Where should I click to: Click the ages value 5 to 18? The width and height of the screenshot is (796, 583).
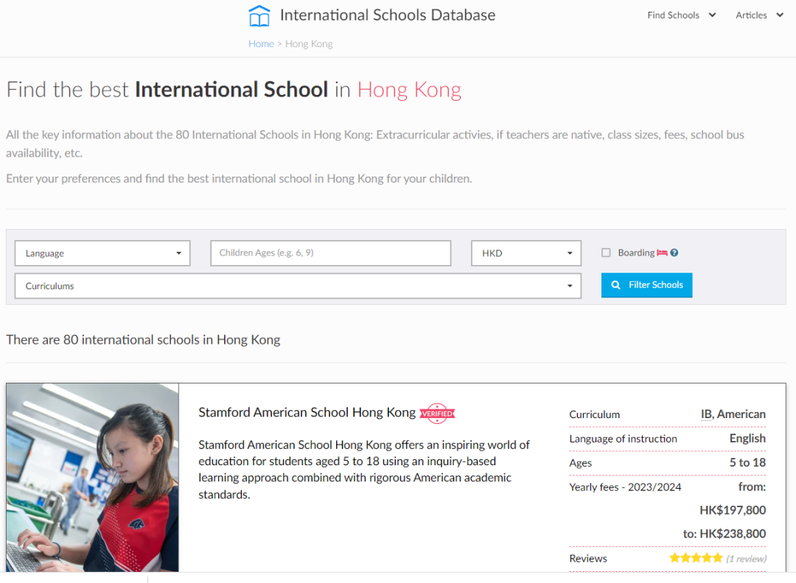pos(748,462)
